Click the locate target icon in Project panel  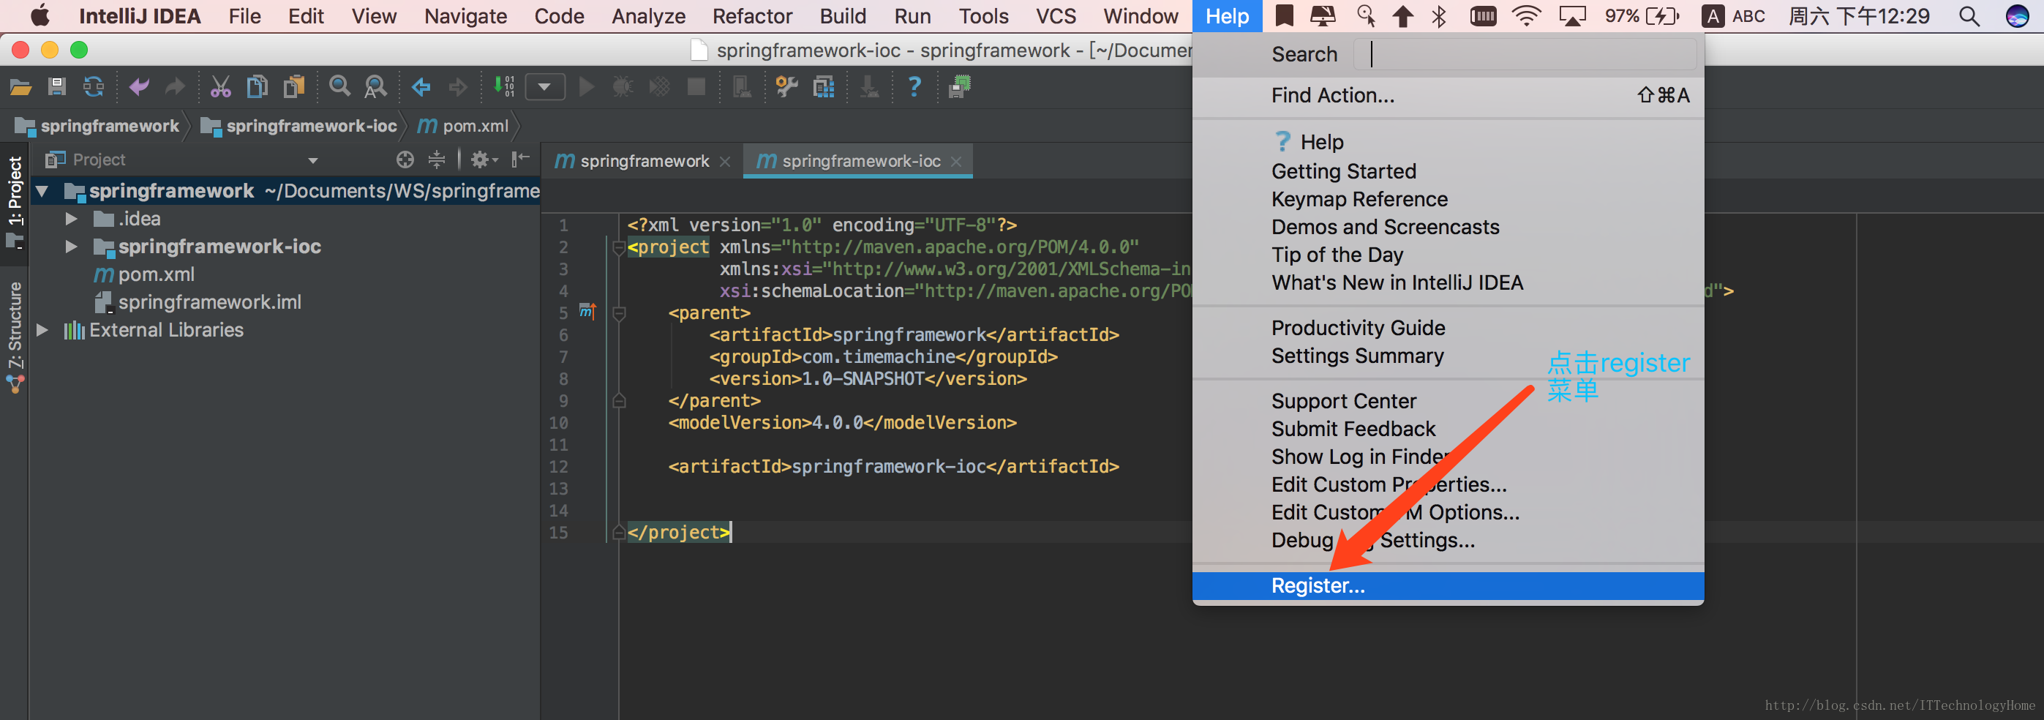(405, 160)
